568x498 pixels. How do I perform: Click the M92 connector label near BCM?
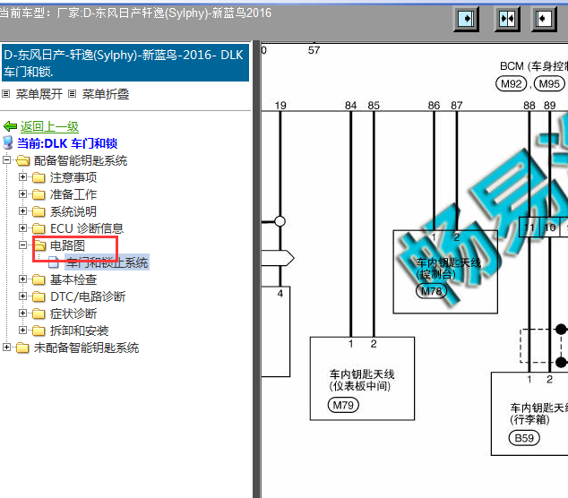point(511,84)
